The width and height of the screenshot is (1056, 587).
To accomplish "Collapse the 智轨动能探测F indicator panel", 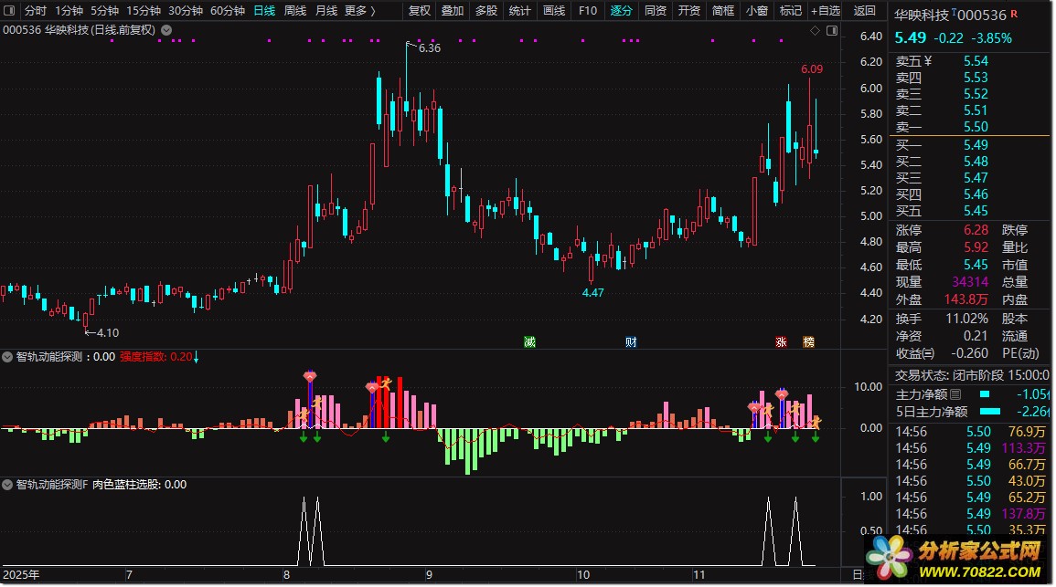I will click(x=7, y=485).
